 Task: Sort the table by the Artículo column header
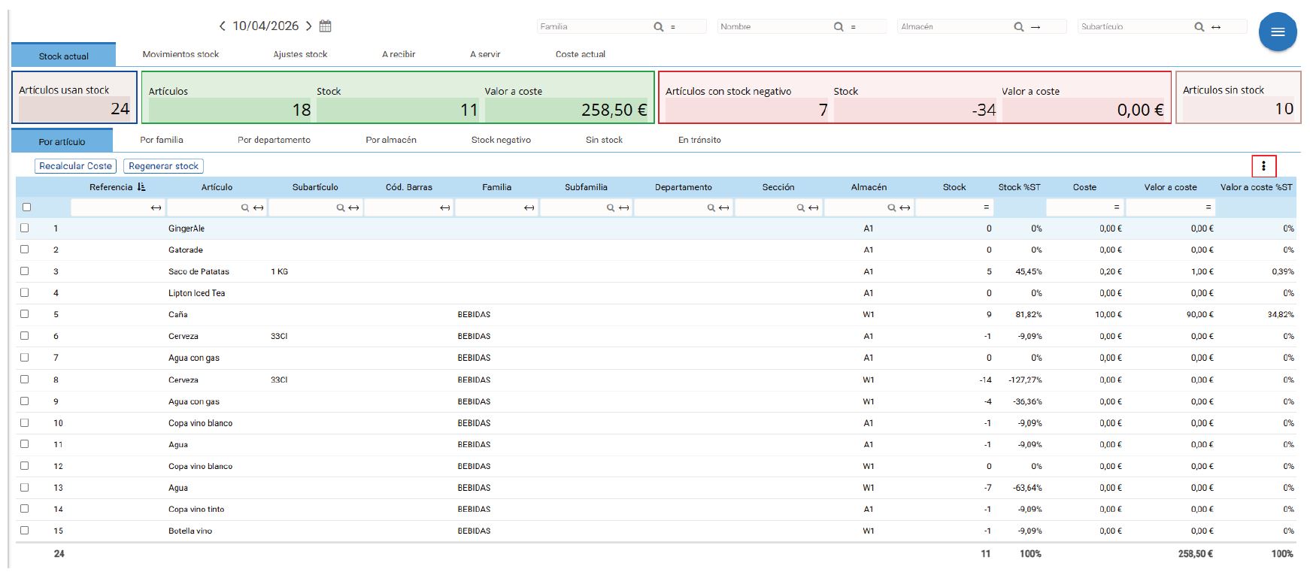(217, 187)
